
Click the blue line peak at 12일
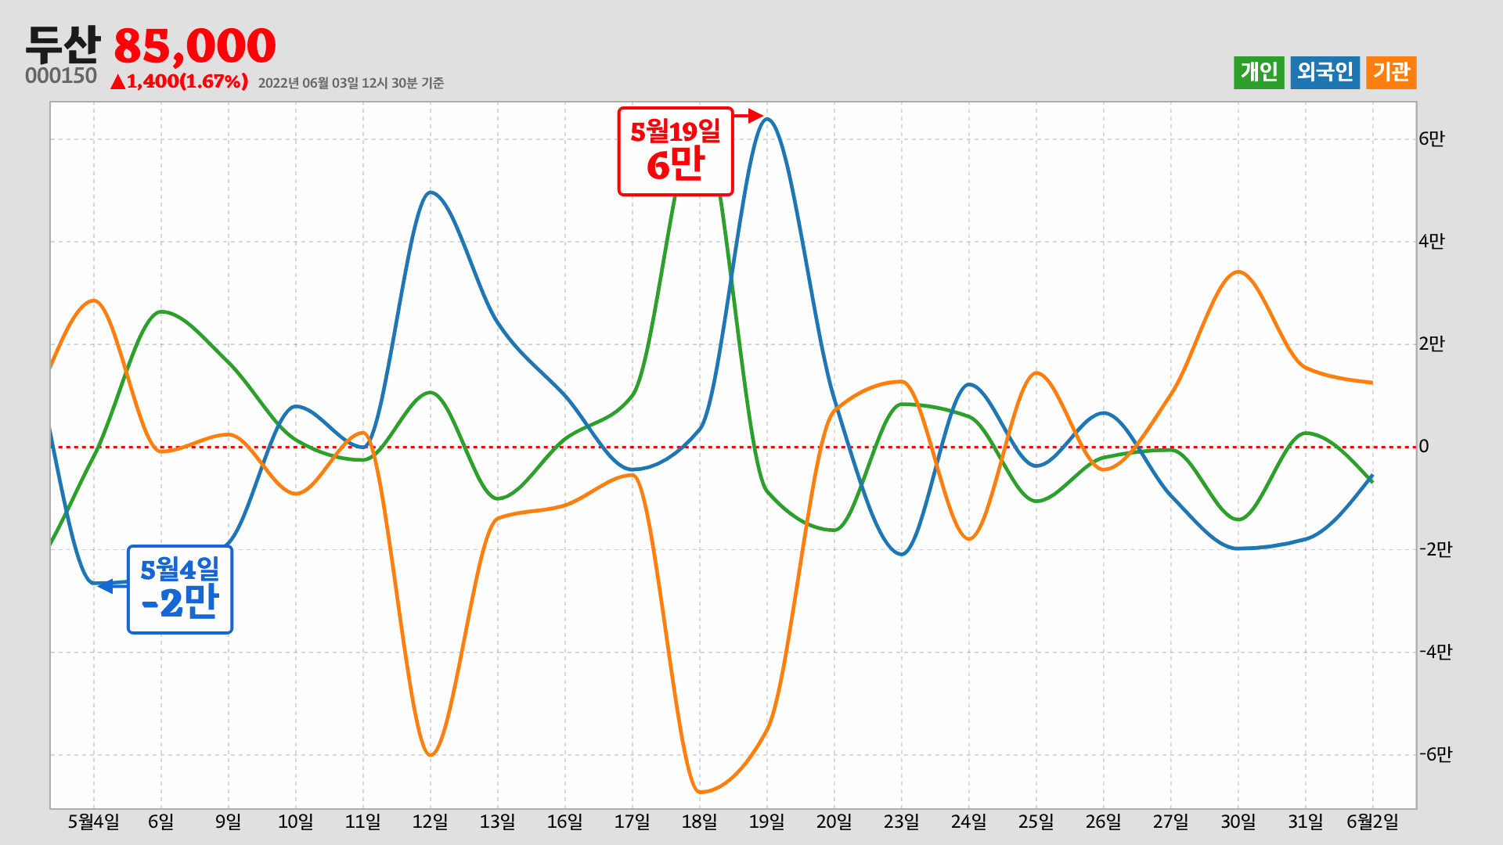tap(431, 192)
